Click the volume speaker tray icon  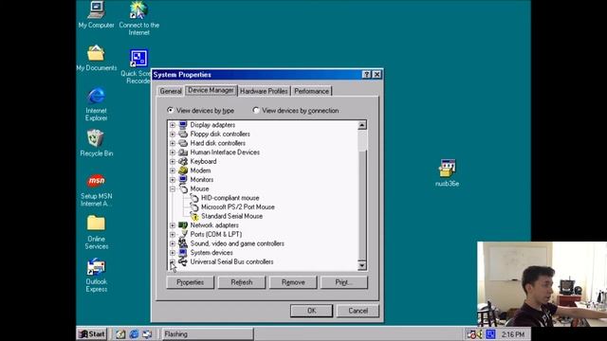click(x=480, y=334)
